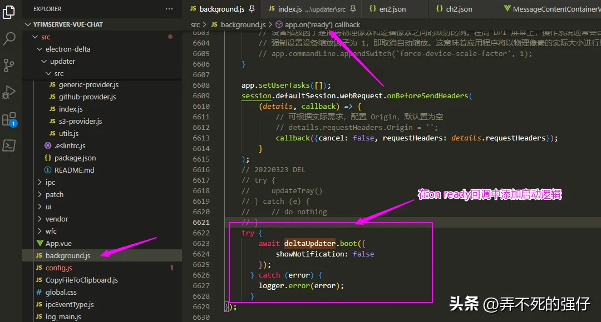Open the Source Control view

tap(9, 65)
